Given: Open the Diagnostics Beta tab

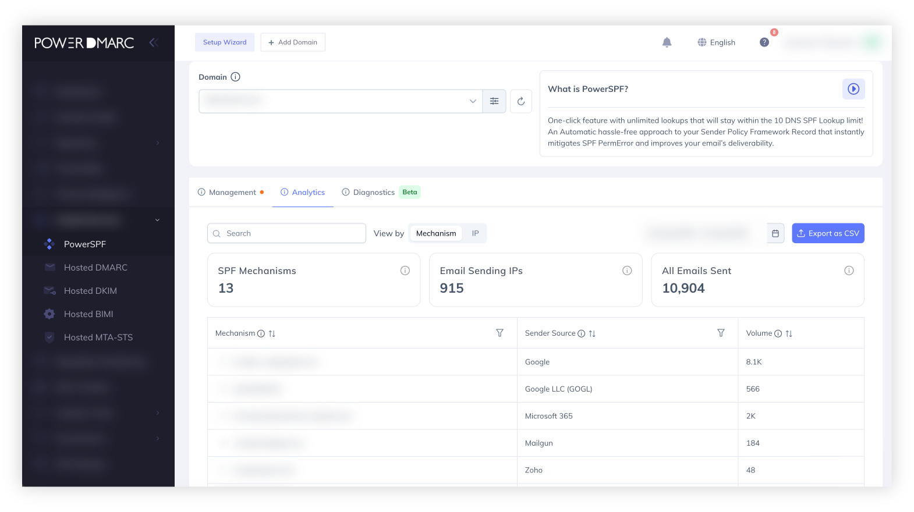Looking at the screenshot, I should 381,193.
